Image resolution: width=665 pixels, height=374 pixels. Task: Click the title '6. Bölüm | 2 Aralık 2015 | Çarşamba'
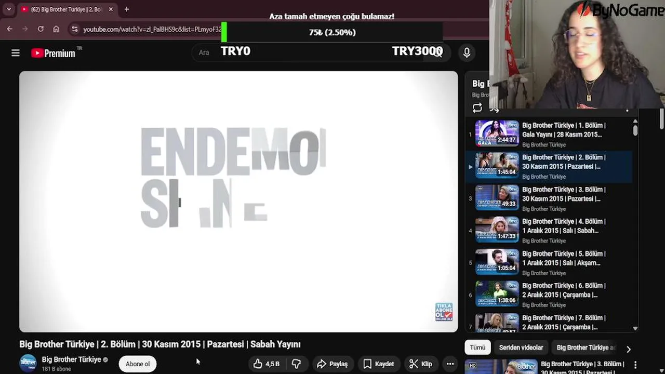click(564, 290)
